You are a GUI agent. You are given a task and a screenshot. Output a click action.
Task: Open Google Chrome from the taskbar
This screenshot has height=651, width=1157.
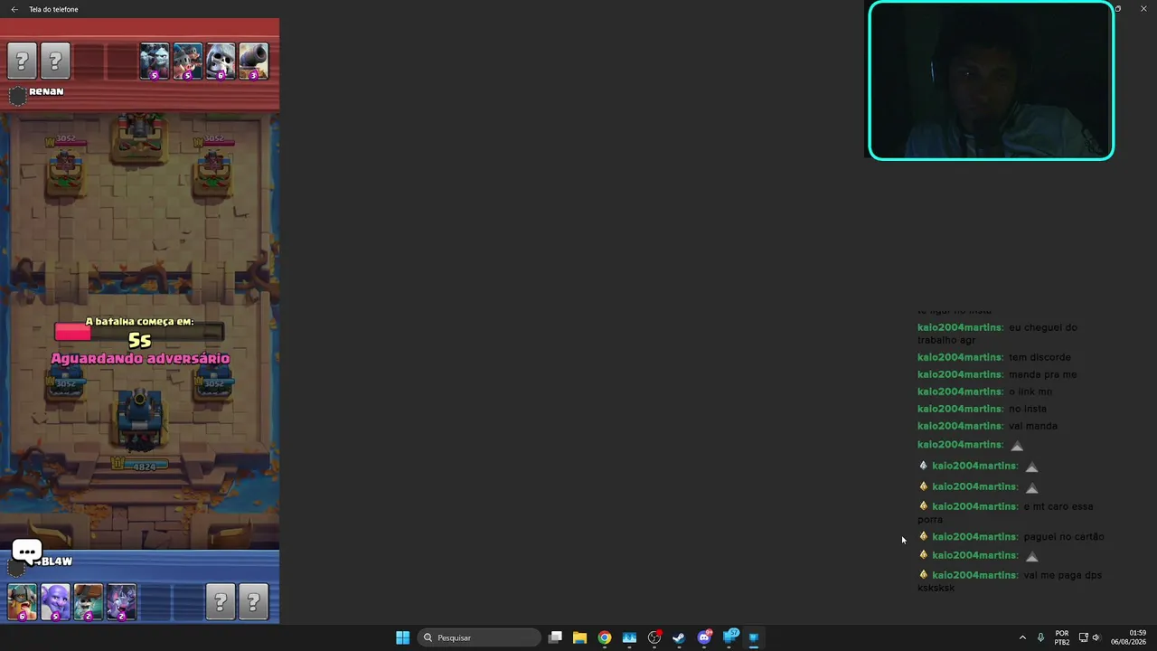tap(605, 637)
